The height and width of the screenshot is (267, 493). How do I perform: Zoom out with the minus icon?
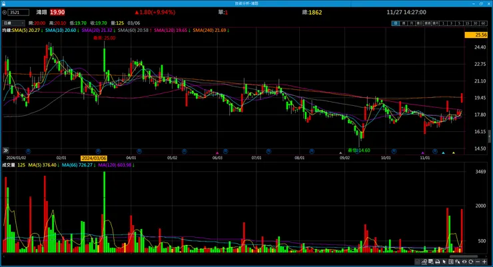tap(478, 262)
